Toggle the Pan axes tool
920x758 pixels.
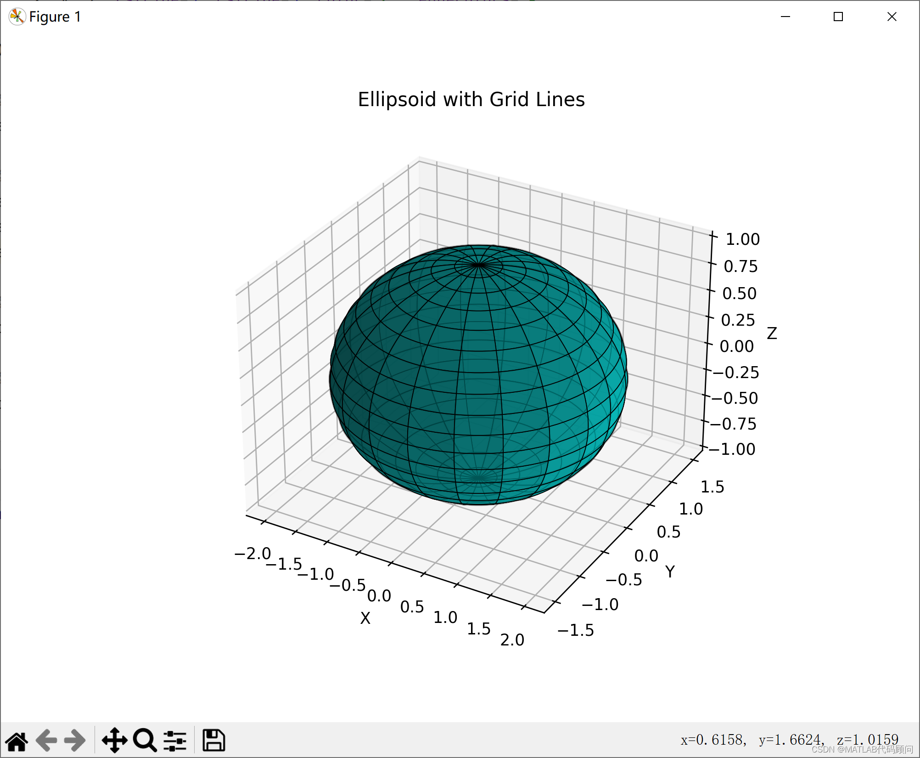(114, 740)
